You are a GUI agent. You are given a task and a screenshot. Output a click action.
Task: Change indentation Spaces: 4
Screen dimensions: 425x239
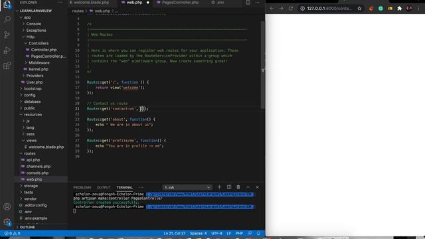coord(198,233)
